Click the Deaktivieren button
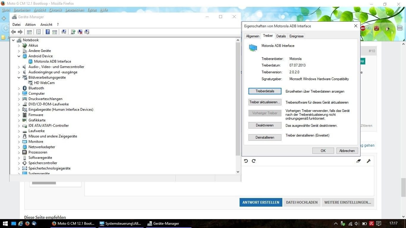Image resolution: width=406 pixels, height=228 pixels. 265,125
